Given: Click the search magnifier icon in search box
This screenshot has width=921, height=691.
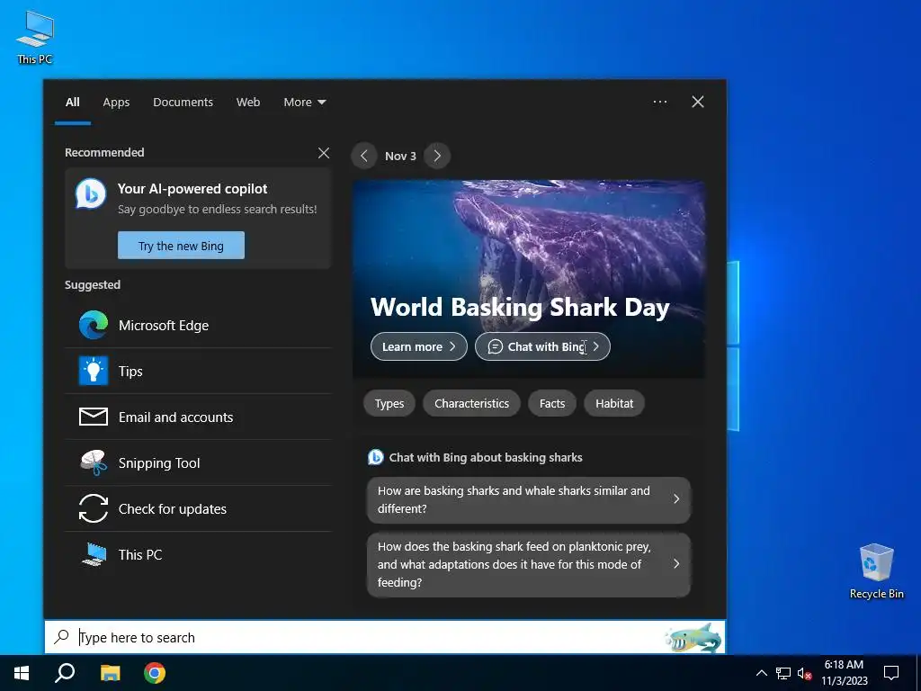Looking at the screenshot, I should click(x=61, y=636).
